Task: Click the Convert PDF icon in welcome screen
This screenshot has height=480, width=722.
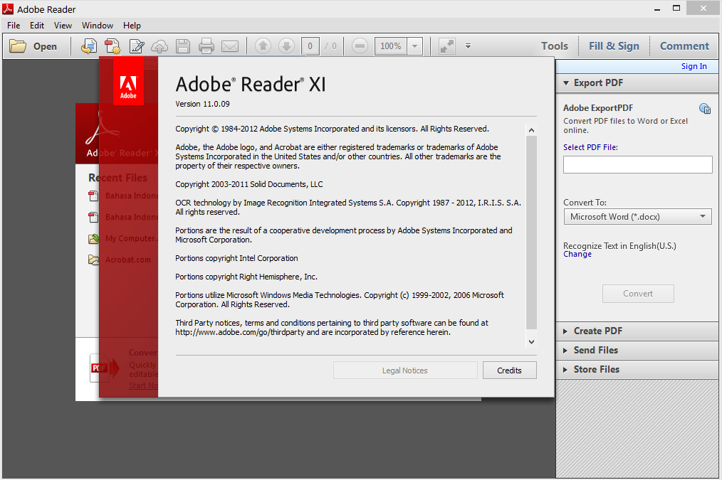Action: click(x=105, y=368)
